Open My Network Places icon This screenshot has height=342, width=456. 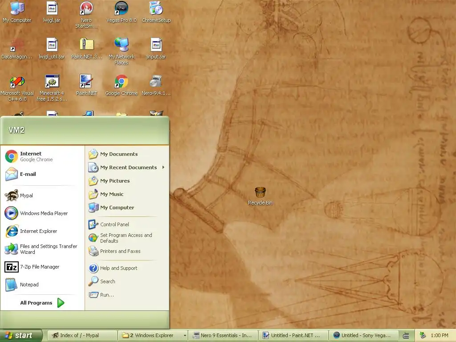(121, 51)
